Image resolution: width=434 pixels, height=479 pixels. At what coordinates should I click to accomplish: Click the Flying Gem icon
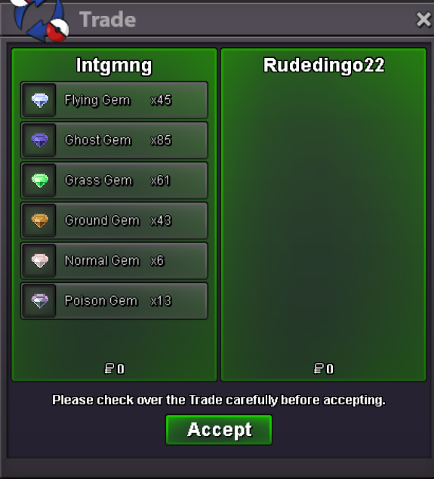click(x=40, y=100)
